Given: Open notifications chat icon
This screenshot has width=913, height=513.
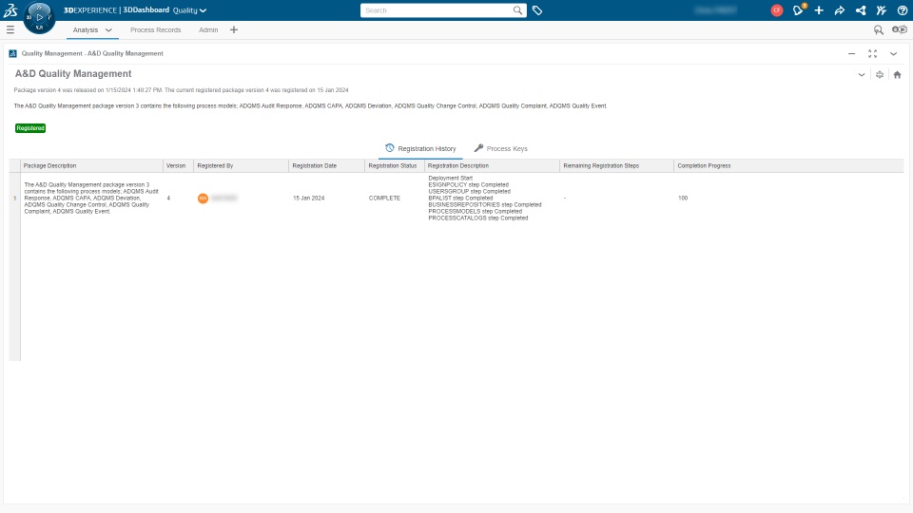Looking at the screenshot, I should click(798, 9).
